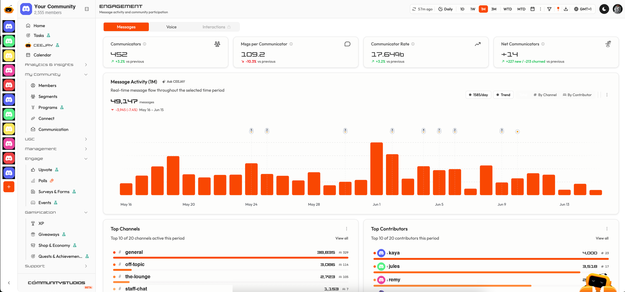Open the remy contributor avatar

381,280
